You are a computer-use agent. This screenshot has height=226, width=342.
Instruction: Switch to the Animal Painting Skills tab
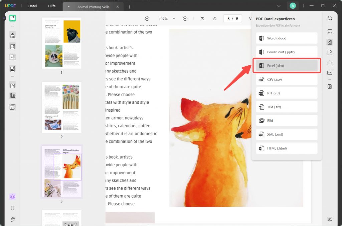[x=94, y=7]
